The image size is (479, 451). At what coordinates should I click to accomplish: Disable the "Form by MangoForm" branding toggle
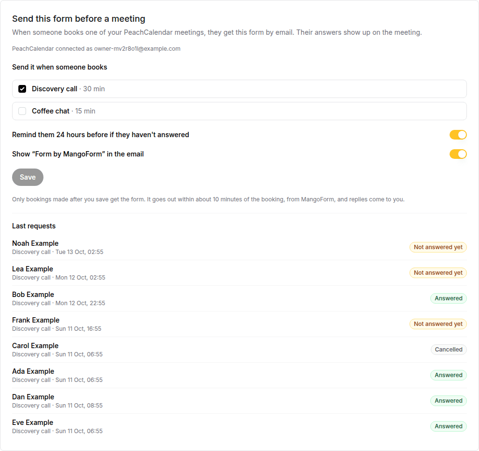[458, 154]
